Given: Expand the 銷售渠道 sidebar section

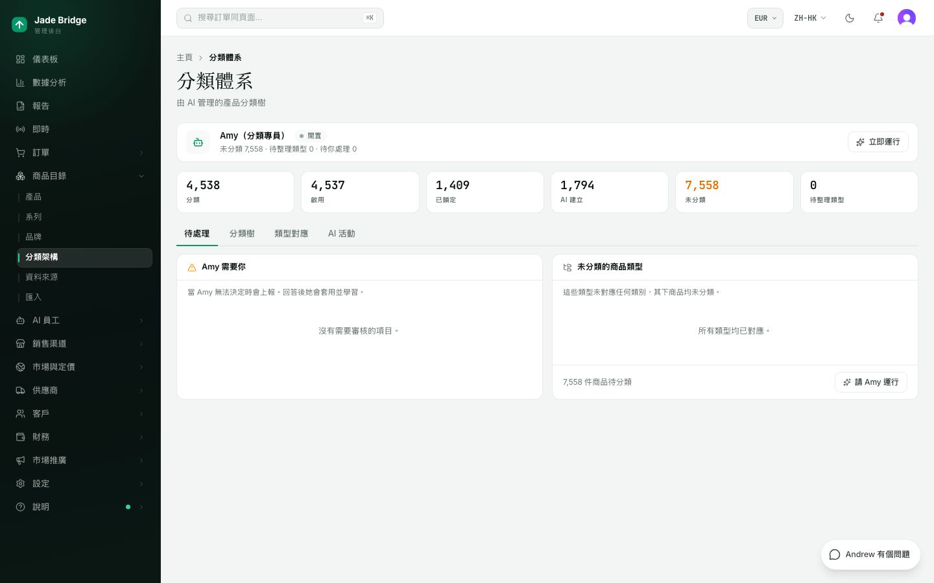Looking at the screenshot, I should [x=80, y=343].
